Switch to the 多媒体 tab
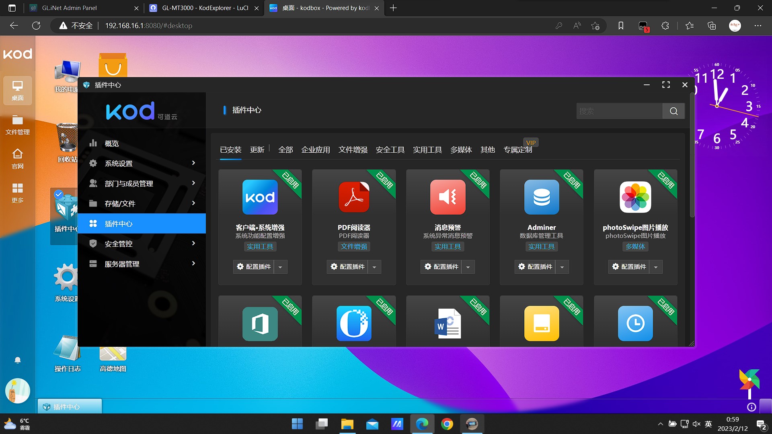Viewport: 772px width, 434px height. (461, 150)
